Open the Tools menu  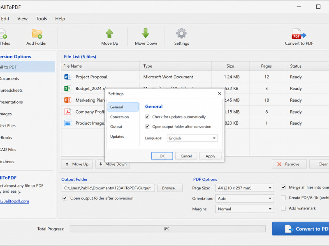[42, 18]
